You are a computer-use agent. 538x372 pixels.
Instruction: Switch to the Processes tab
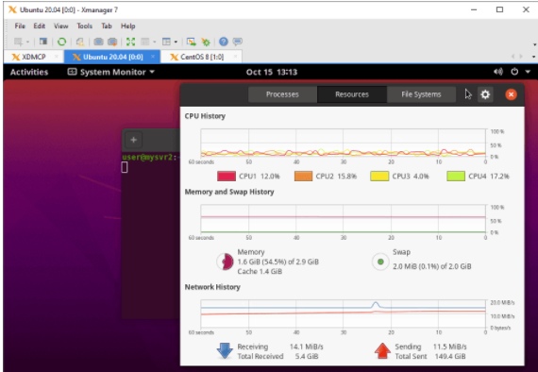(x=282, y=94)
